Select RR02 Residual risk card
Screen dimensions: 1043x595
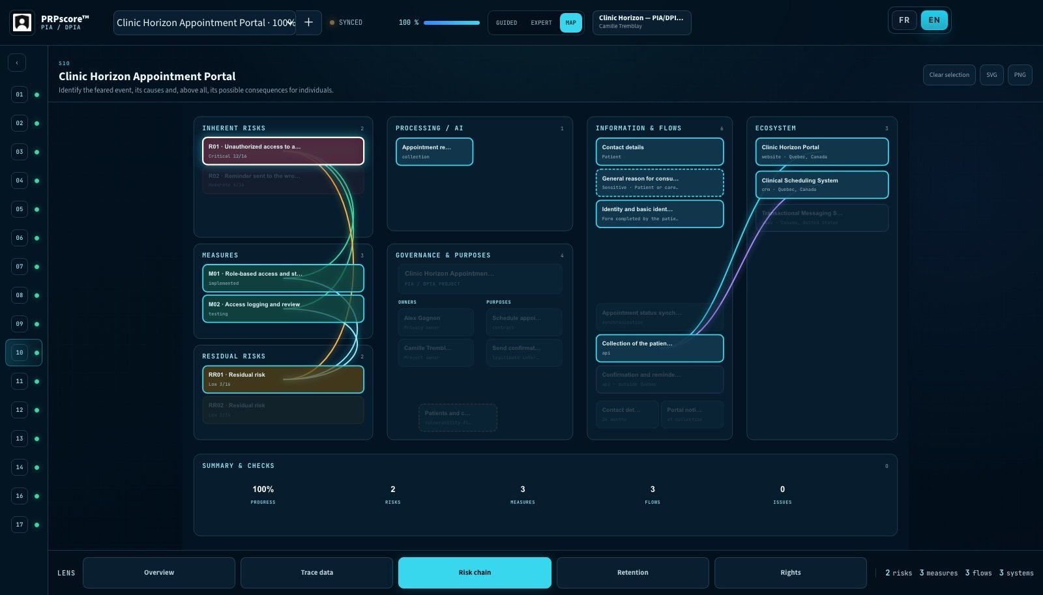[x=283, y=410]
